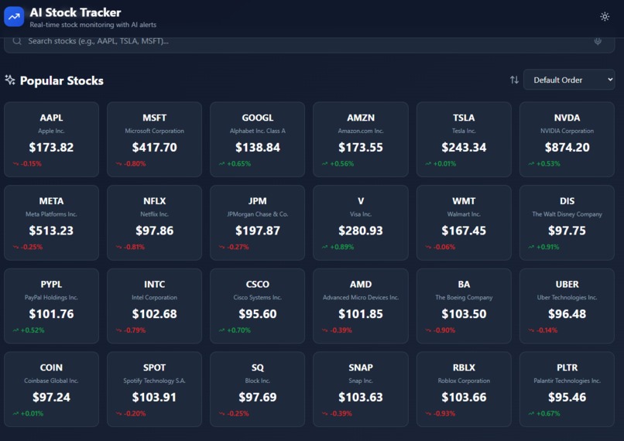Click the -0.39% change on SNAP card

coord(341,414)
